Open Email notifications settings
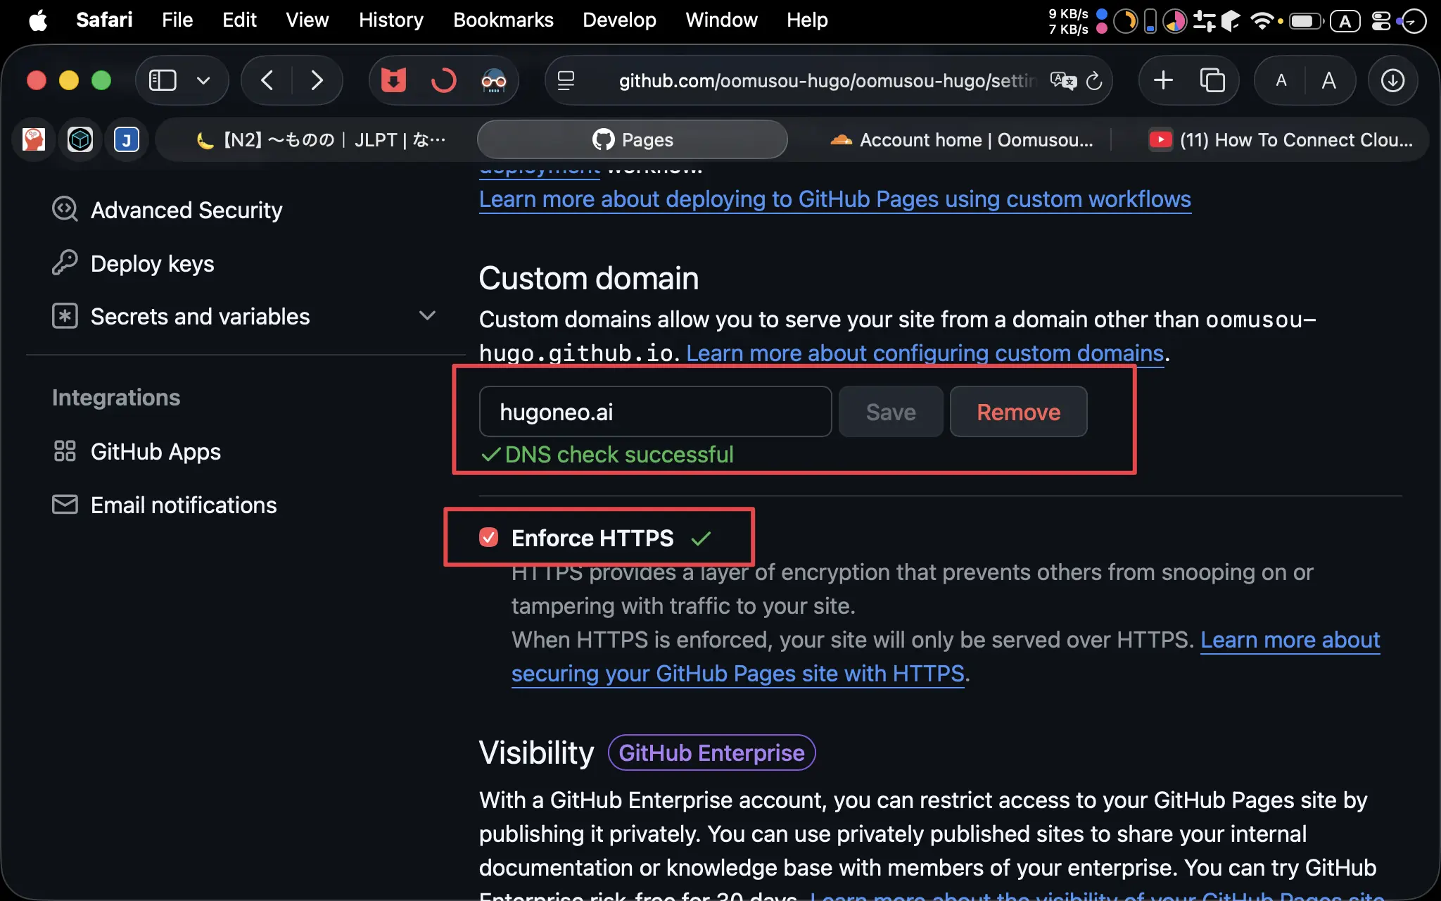Viewport: 1441px width, 901px height. click(184, 505)
